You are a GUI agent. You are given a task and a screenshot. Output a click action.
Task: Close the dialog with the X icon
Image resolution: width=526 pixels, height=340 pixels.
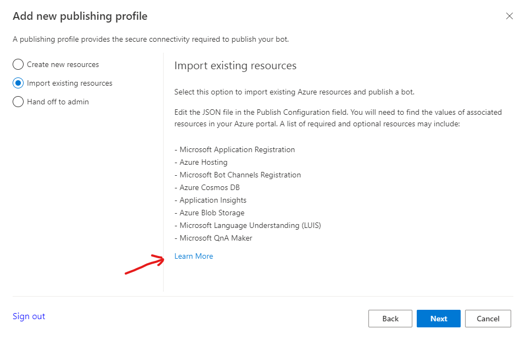[509, 16]
